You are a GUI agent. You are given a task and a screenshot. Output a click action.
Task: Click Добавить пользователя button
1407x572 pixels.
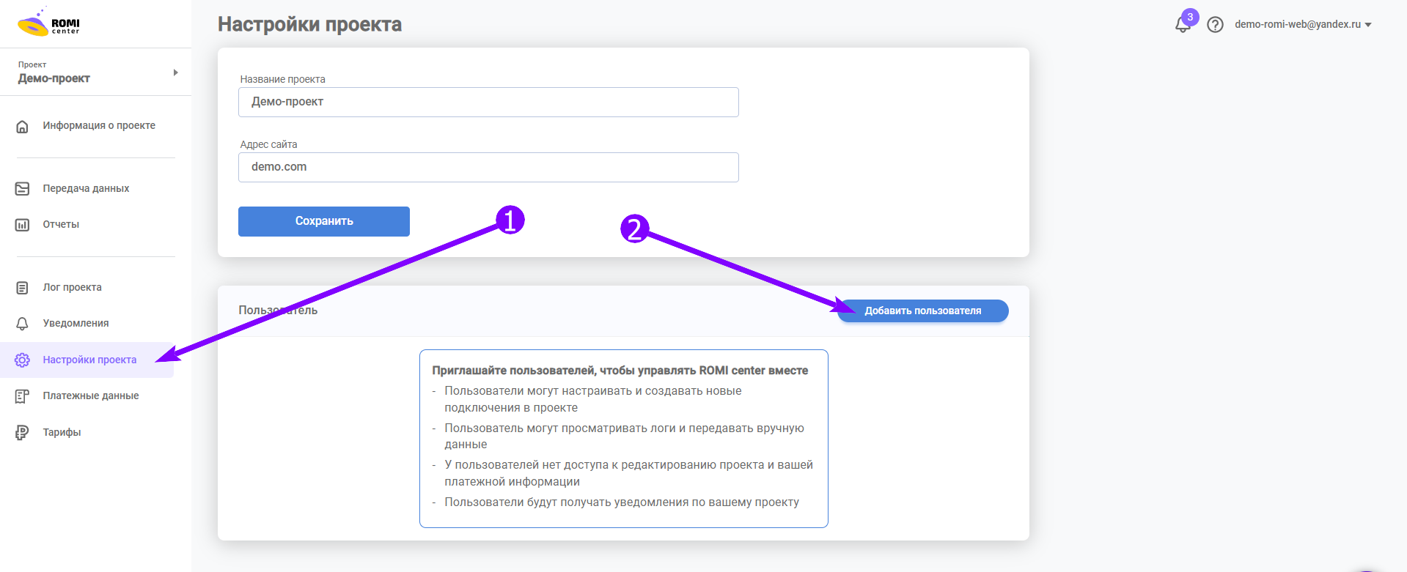923,311
